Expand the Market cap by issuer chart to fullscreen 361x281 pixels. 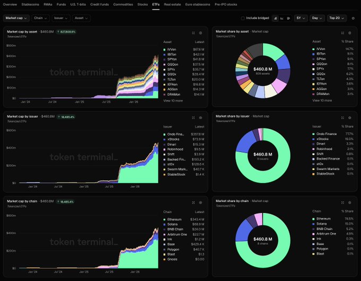click(193, 118)
